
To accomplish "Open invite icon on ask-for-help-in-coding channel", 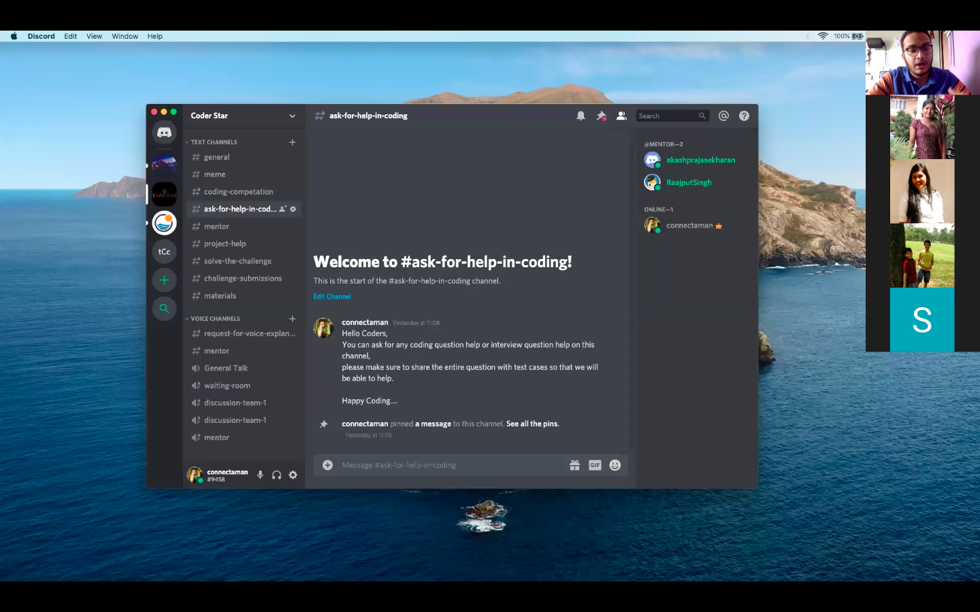I will (x=282, y=209).
